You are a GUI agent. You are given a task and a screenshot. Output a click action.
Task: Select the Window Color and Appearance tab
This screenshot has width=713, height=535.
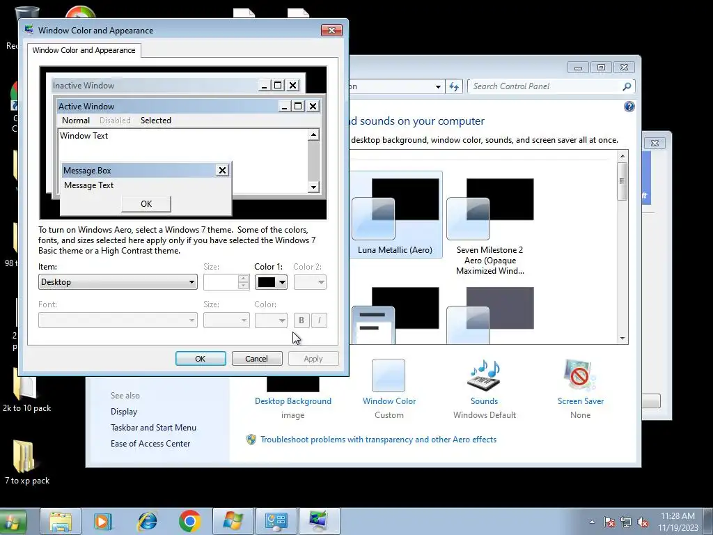[x=84, y=50]
